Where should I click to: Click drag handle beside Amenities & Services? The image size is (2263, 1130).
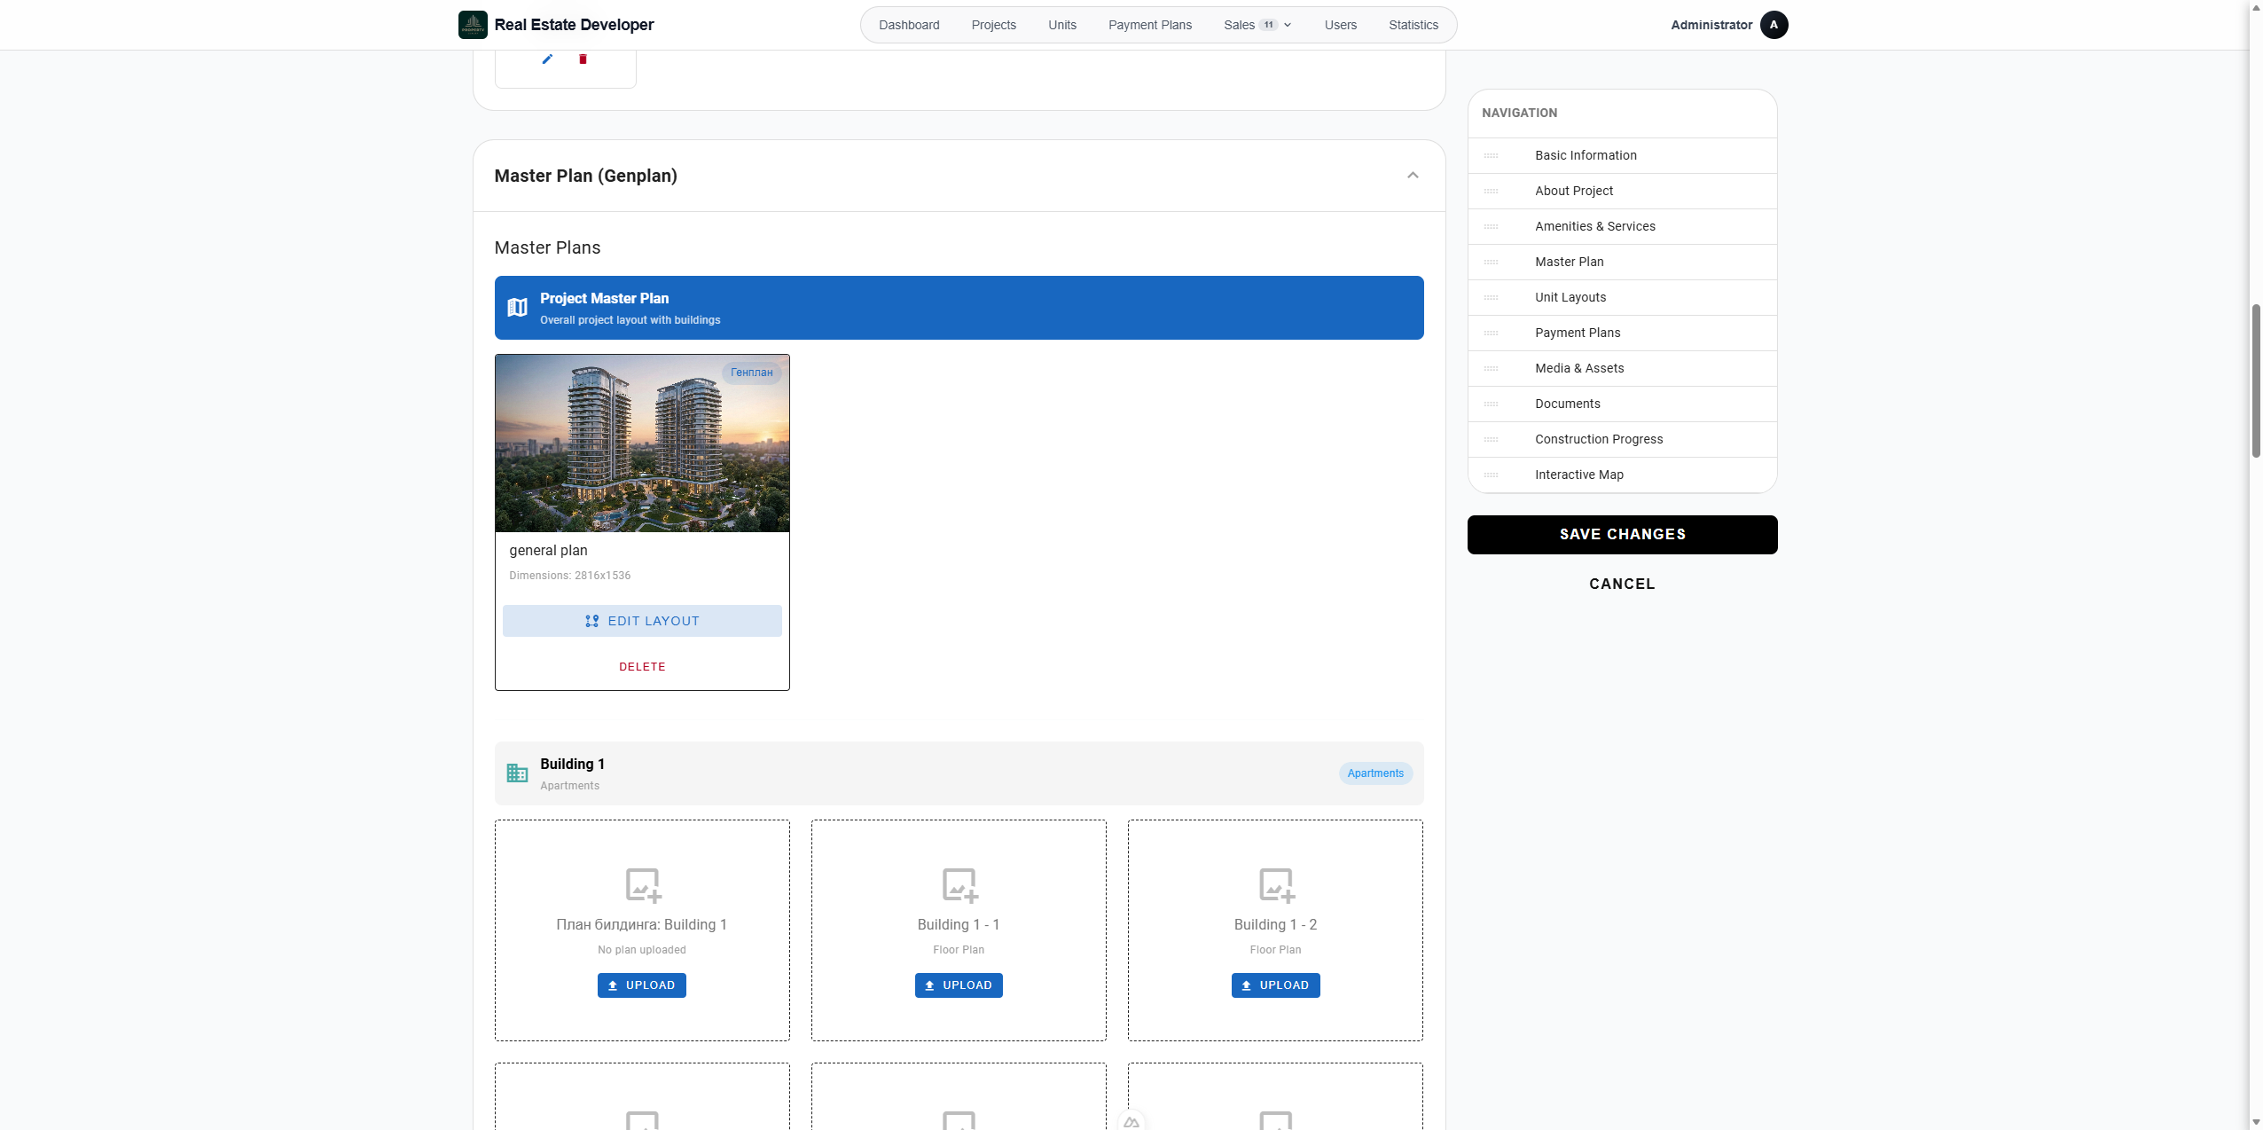coord(1491,227)
